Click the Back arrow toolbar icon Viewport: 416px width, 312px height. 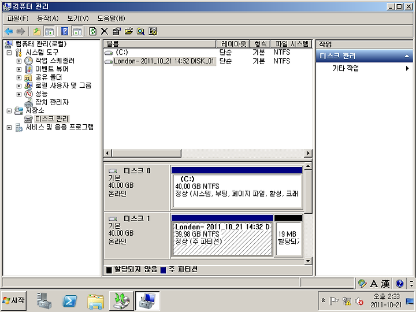tap(9, 31)
